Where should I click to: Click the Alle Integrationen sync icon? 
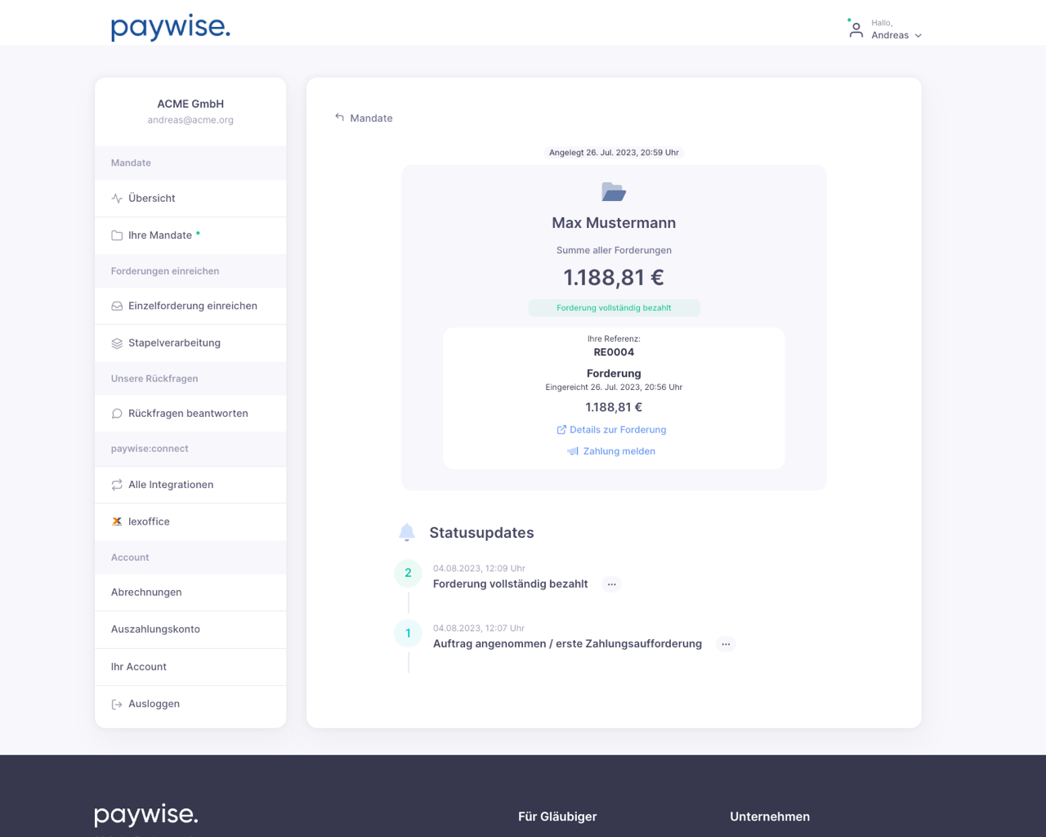(x=117, y=485)
